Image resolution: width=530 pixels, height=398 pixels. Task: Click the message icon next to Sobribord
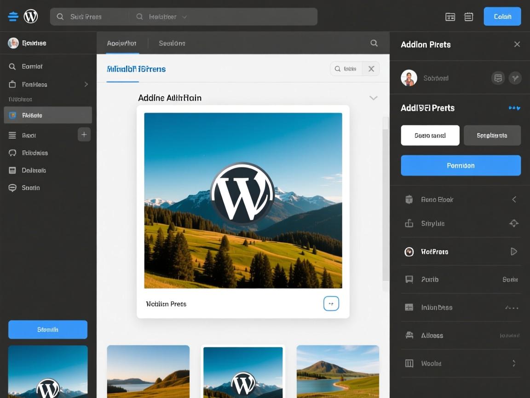click(498, 78)
